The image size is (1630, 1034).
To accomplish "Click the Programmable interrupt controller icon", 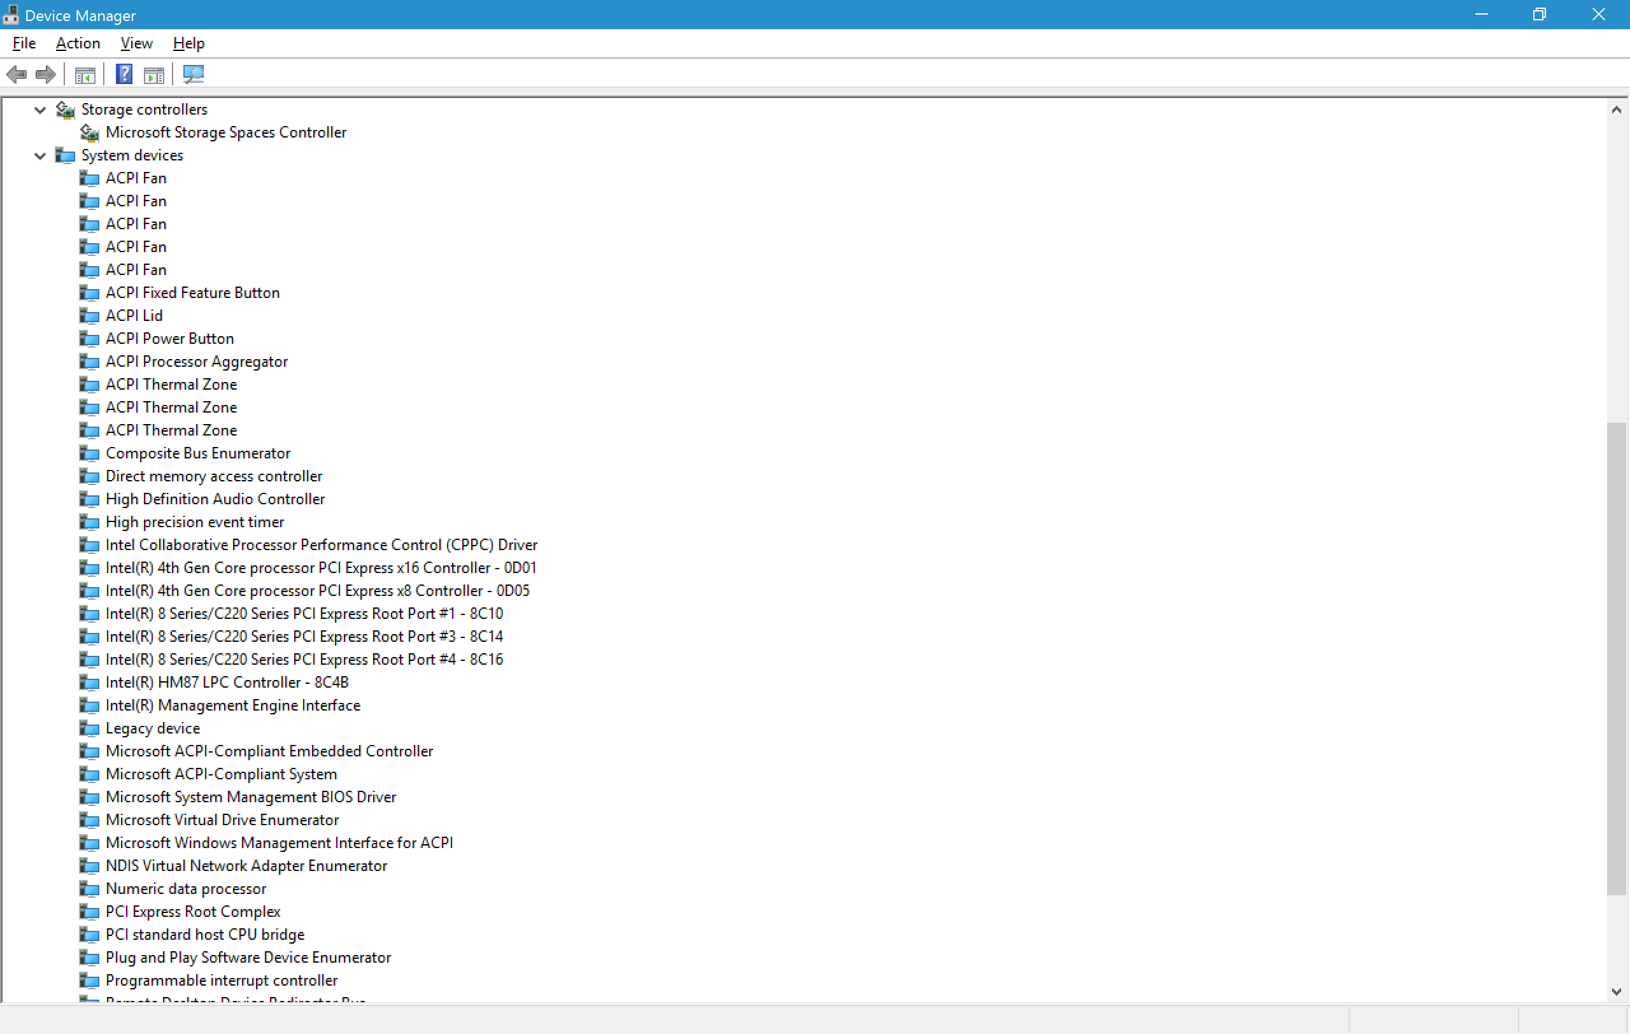I will 89,981.
